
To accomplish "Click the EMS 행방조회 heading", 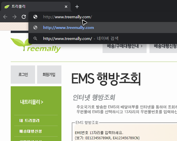I will (x=106, y=79).
